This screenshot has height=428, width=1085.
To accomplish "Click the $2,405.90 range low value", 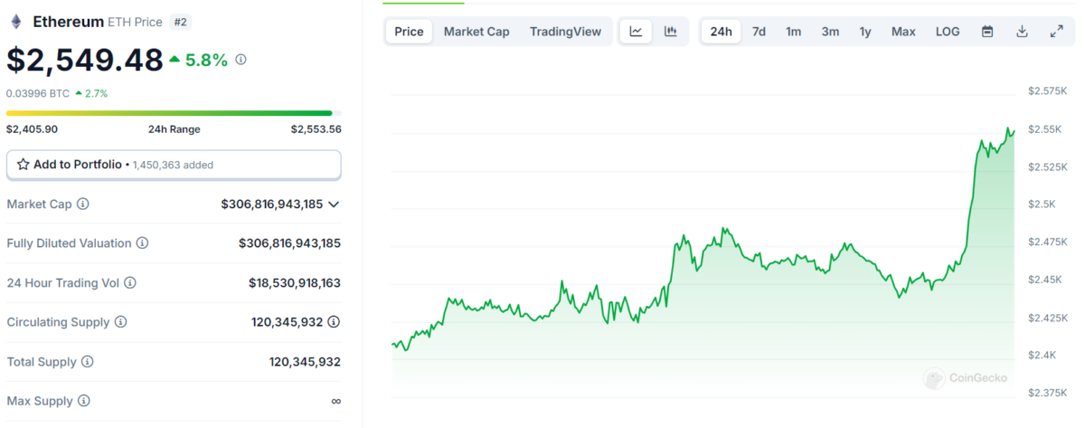I will pyautogui.click(x=32, y=129).
